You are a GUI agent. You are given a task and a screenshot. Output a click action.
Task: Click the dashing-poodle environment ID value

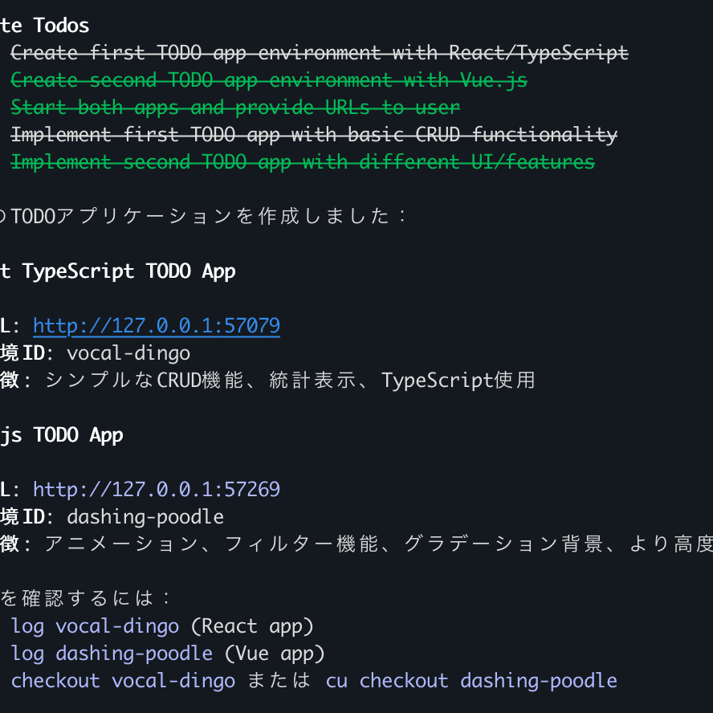click(x=145, y=517)
